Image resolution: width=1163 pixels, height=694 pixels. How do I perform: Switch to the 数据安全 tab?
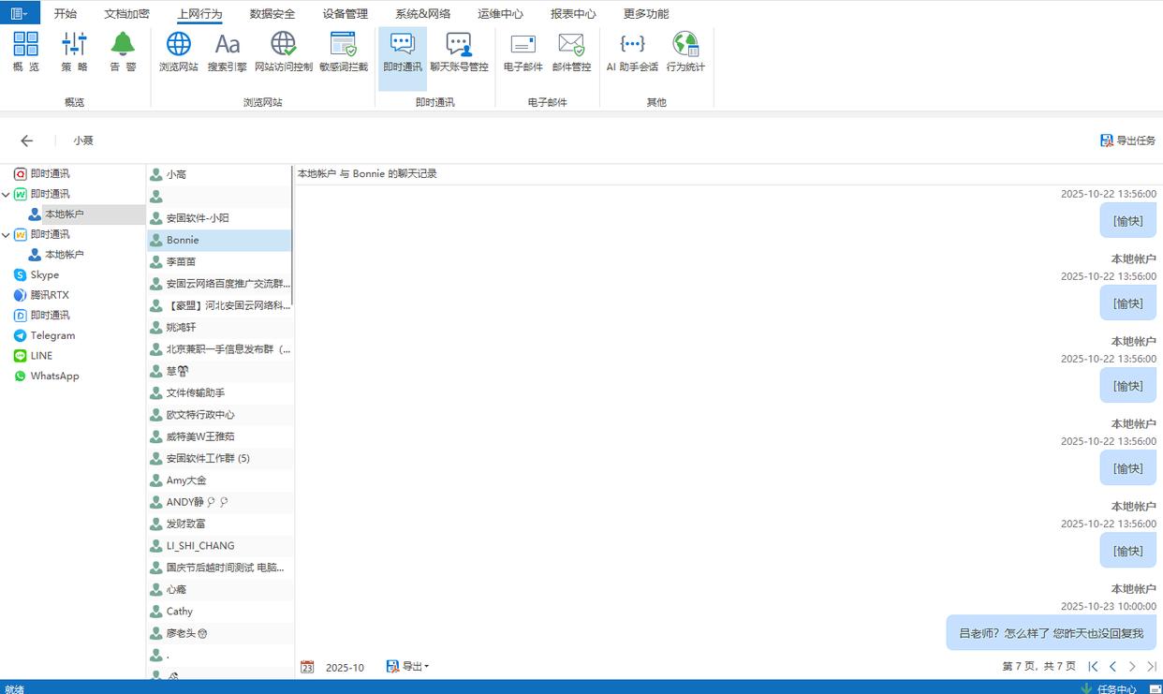coord(272,14)
